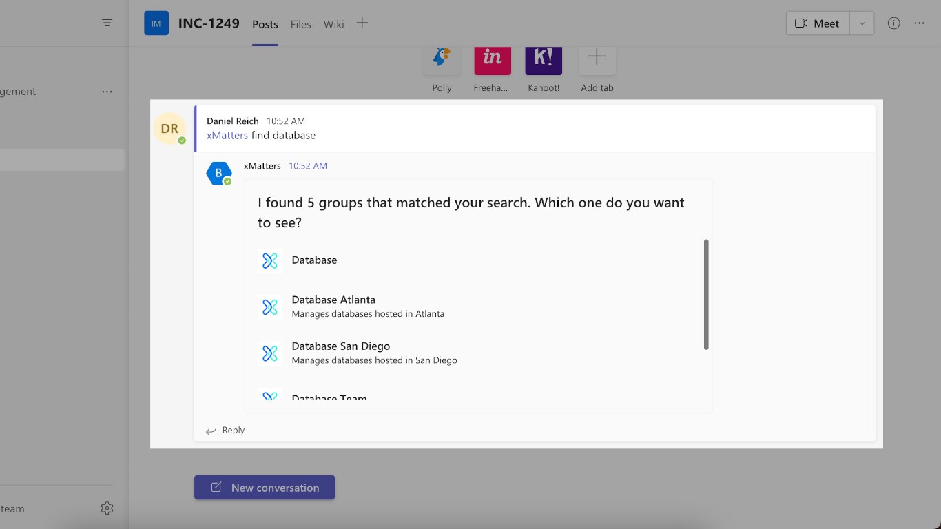941x529 pixels.
Task: Click the xMatters bot avatar
Action: (x=219, y=173)
